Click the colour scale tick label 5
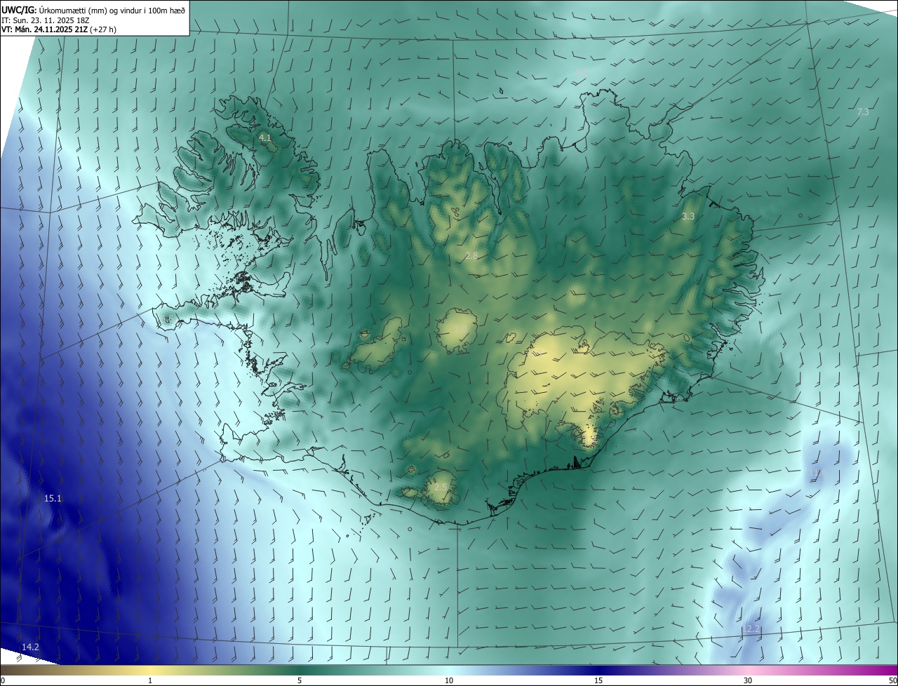The height and width of the screenshot is (686, 898). coord(300,680)
